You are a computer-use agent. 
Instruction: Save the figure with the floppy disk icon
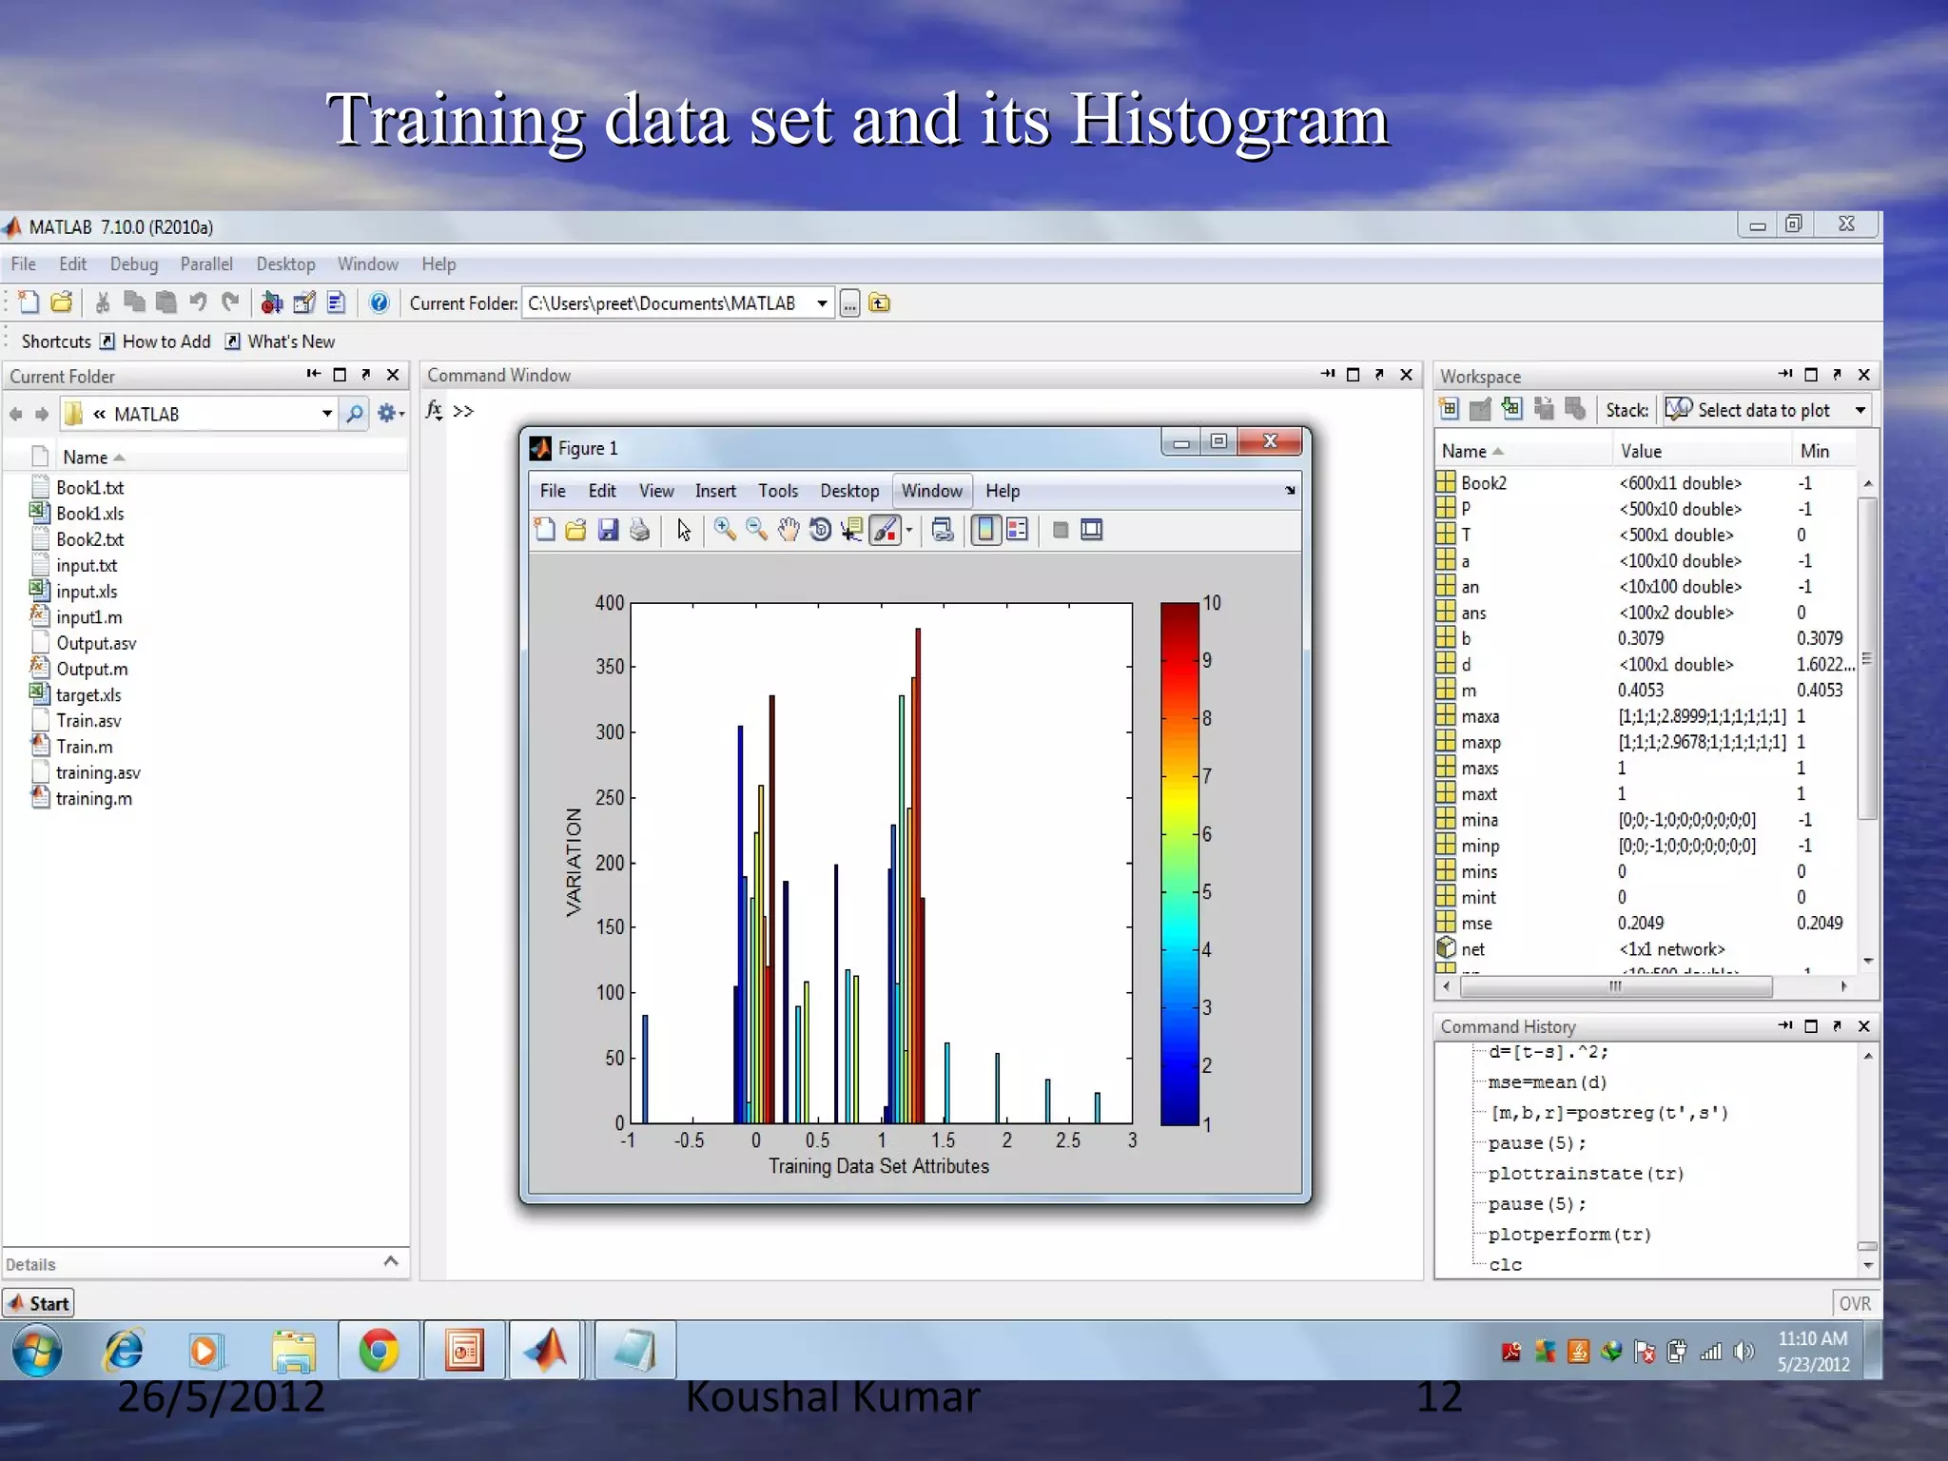[x=608, y=530]
